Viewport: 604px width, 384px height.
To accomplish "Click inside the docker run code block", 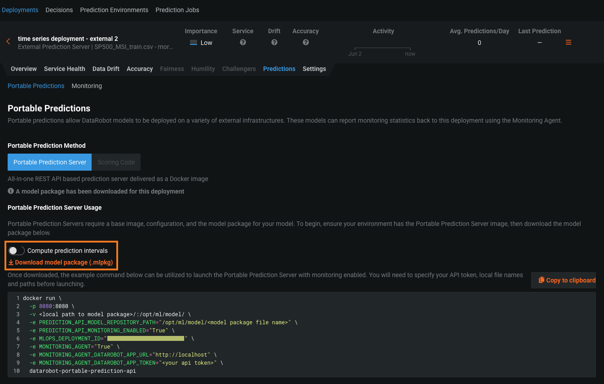I will (x=301, y=335).
